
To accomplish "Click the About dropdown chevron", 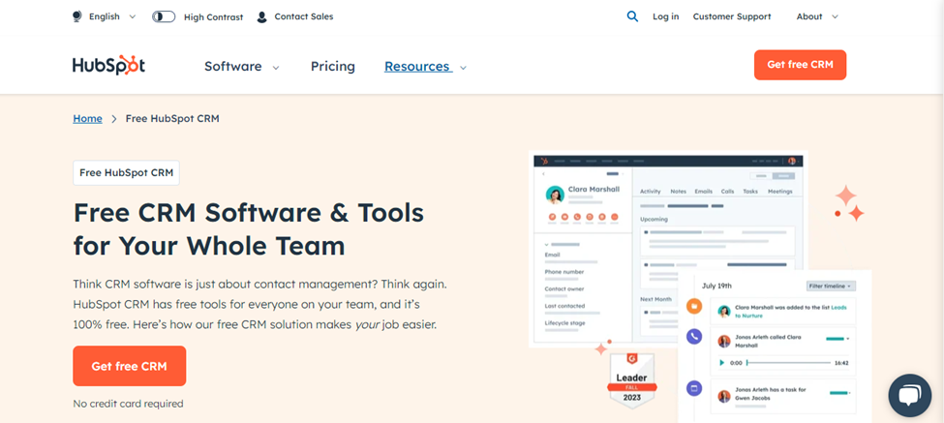I will pos(835,16).
